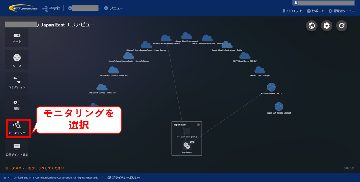Select Oracle Cloud Infrastructure - Public cloud

[227, 45]
